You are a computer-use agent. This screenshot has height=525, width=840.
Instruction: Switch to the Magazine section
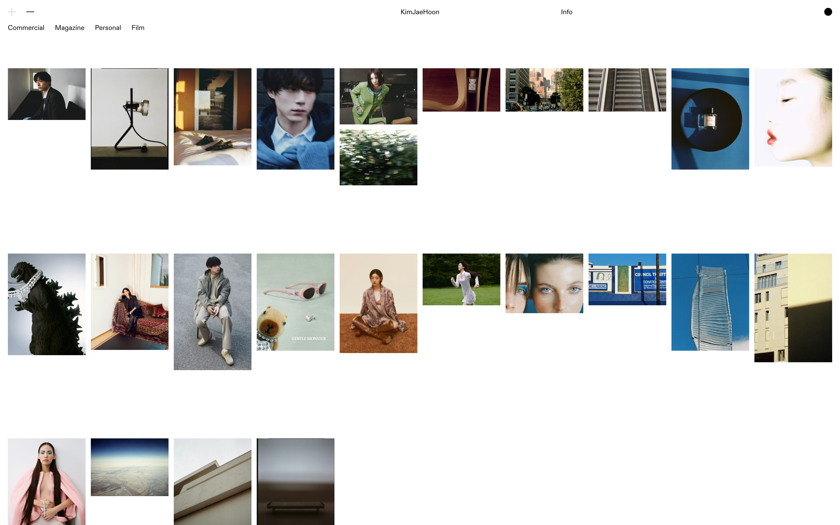pos(69,28)
